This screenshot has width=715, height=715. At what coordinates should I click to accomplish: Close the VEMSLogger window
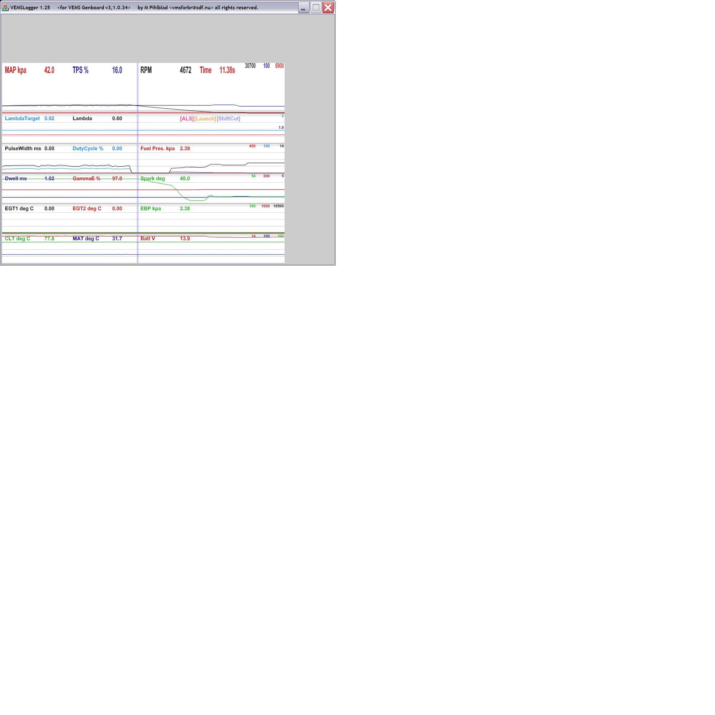(x=328, y=8)
